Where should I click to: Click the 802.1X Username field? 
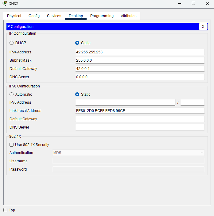(128, 161)
